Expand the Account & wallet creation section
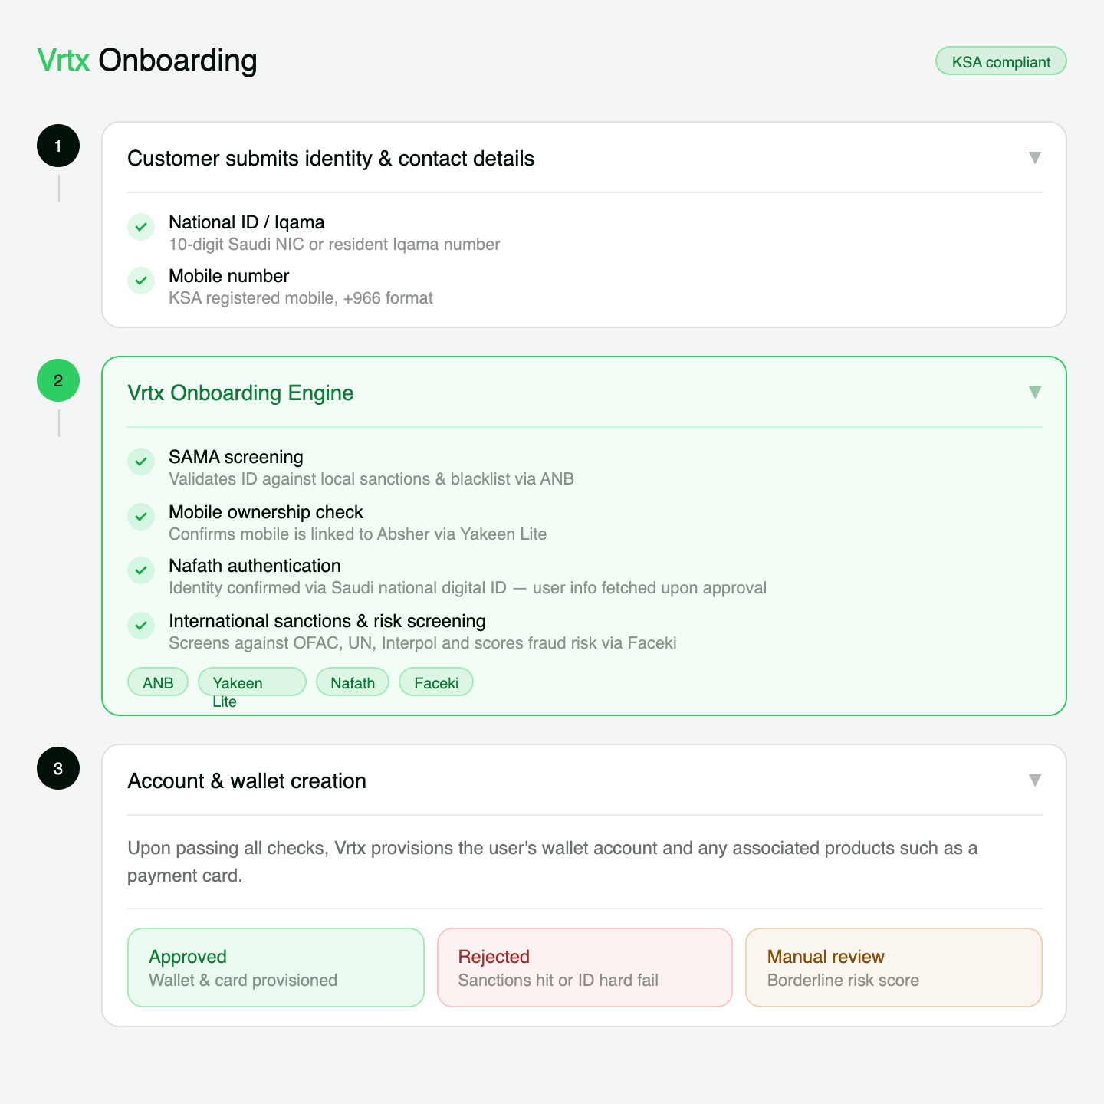1104x1104 pixels. point(1034,780)
